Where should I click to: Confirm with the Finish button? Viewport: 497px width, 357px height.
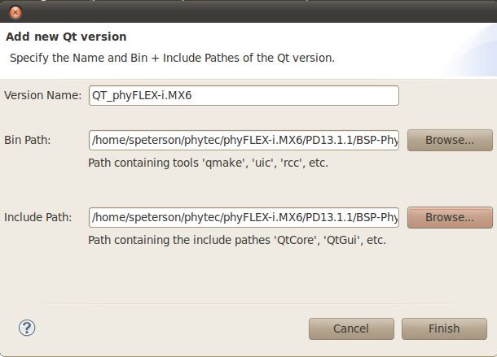[x=444, y=329]
